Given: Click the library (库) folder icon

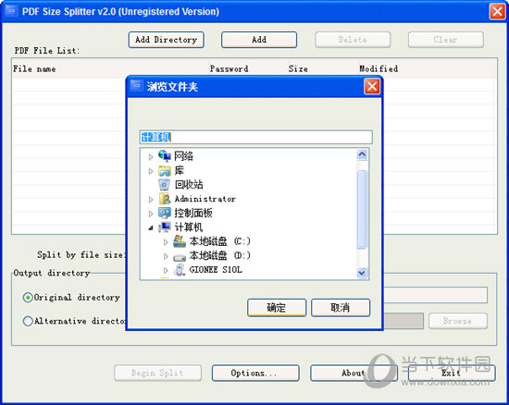Looking at the screenshot, I should (x=165, y=170).
